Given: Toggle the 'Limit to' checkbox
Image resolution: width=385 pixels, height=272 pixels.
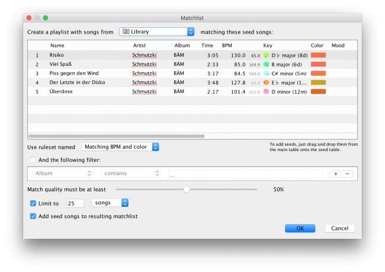Looking at the screenshot, I should pos(33,203).
